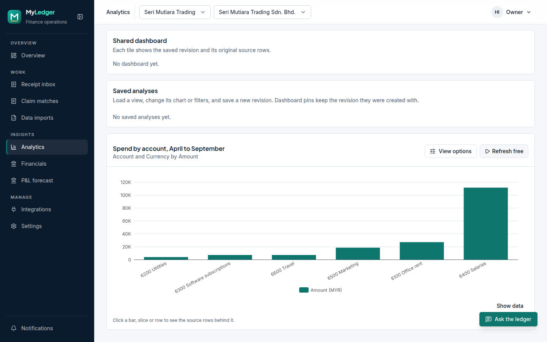Open Notifications in the sidebar
Screen dimensions: 547x342
point(47,328)
